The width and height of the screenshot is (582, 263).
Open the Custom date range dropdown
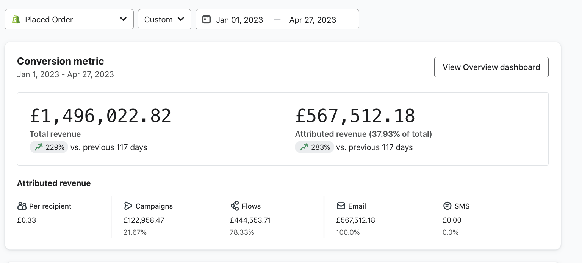click(164, 19)
